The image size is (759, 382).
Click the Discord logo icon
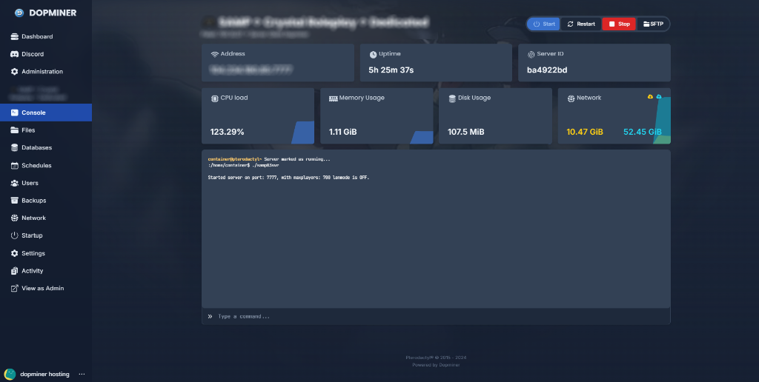click(x=15, y=54)
